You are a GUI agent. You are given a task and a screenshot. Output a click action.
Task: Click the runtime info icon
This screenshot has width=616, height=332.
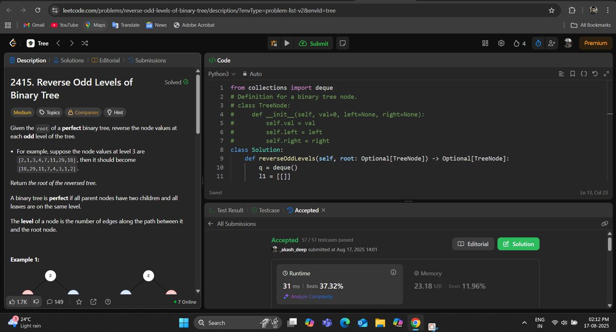click(393, 272)
